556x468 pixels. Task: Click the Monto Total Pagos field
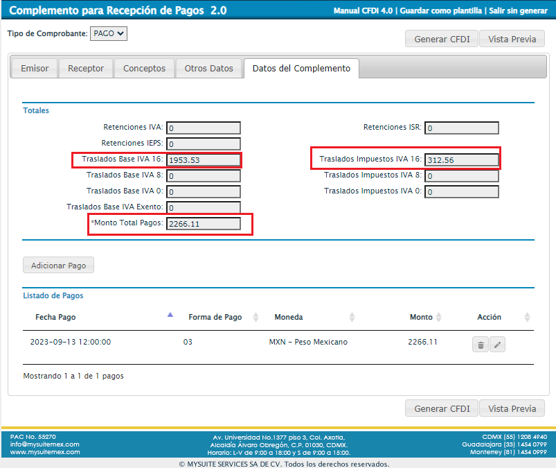tap(204, 224)
